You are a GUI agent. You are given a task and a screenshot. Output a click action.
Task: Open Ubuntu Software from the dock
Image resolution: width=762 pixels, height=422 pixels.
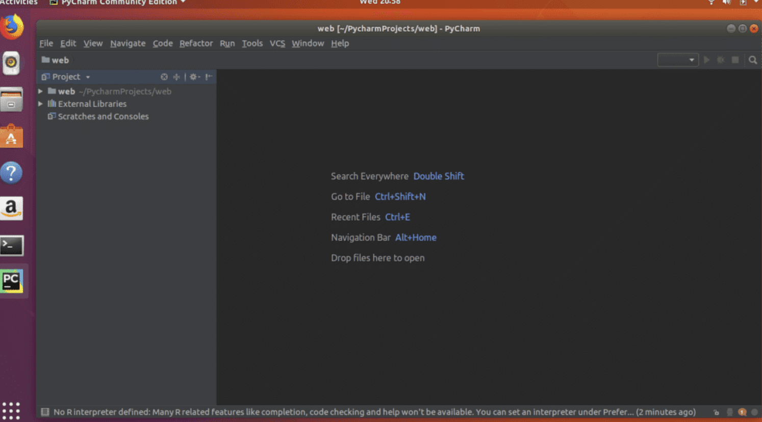[11, 136]
